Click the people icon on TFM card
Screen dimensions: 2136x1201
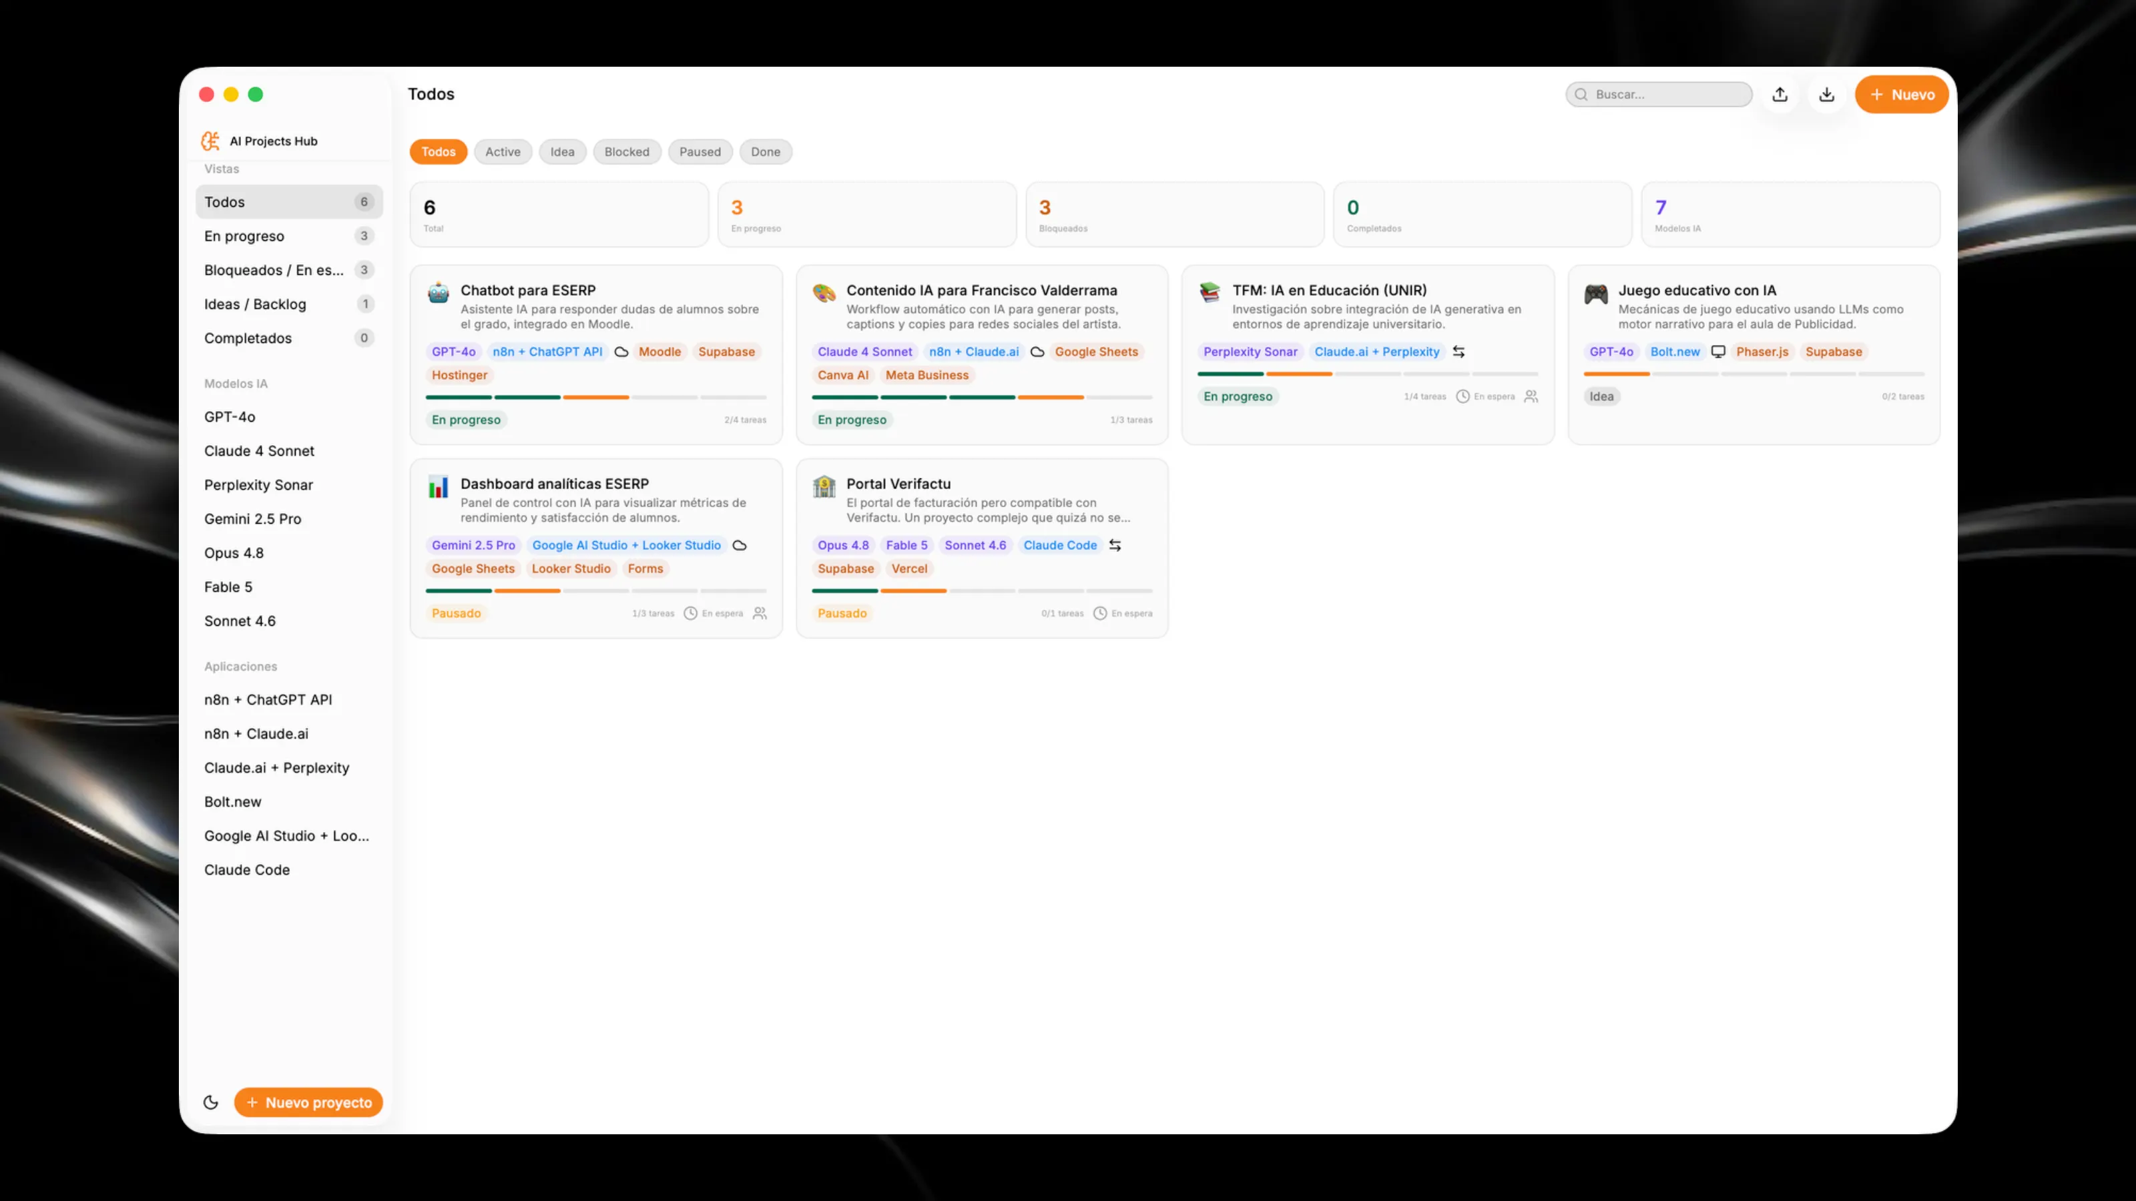pyautogui.click(x=1531, y=396)
